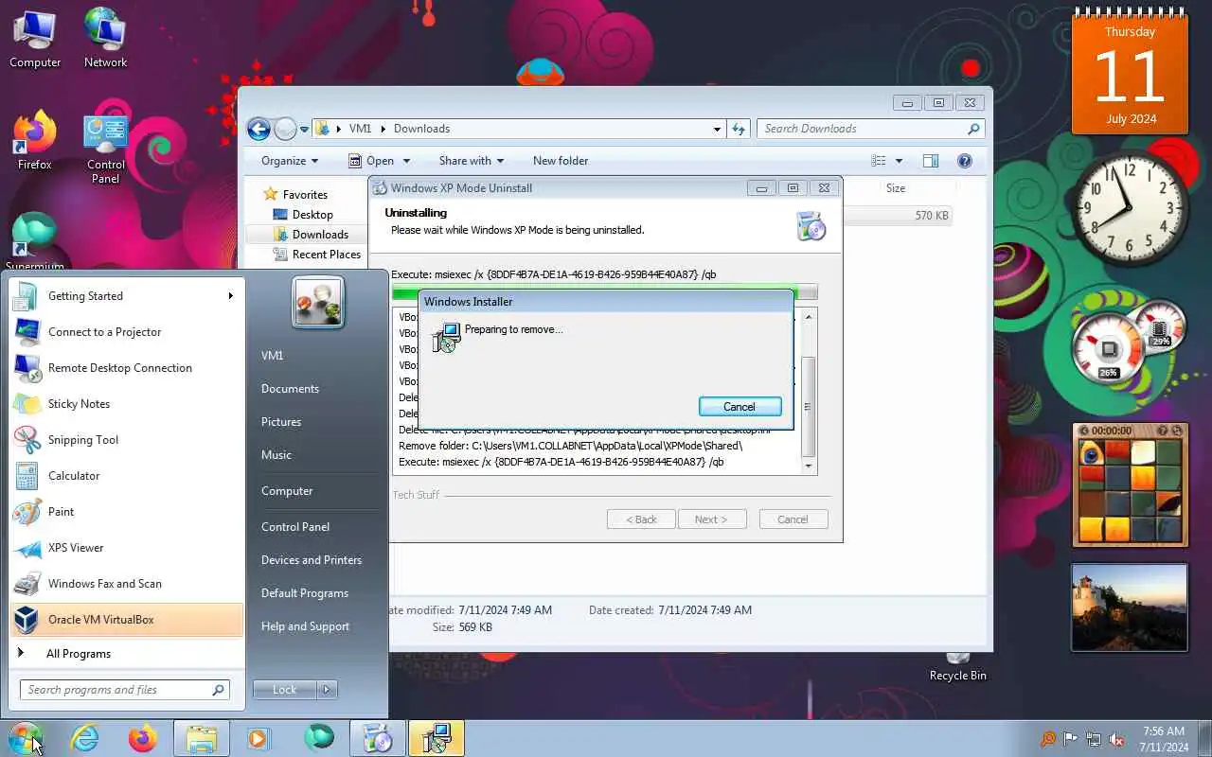
Task: Open Supermium browser taskbar icon
Action: click(319, 738)
